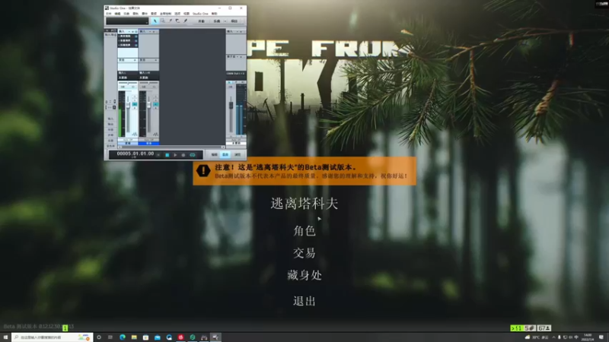Viewport: 609px width, 342px height.
Task: Open the 音轨 menu in menu bar
Action: pos(136,14)
